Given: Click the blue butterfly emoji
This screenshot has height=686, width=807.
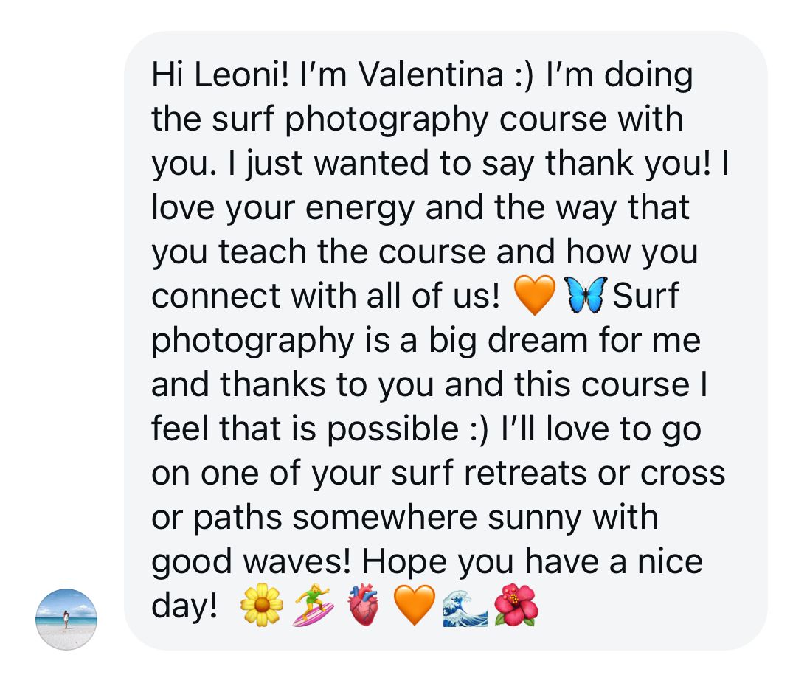Looking at the screenshot, I should [x=586, y=295].
